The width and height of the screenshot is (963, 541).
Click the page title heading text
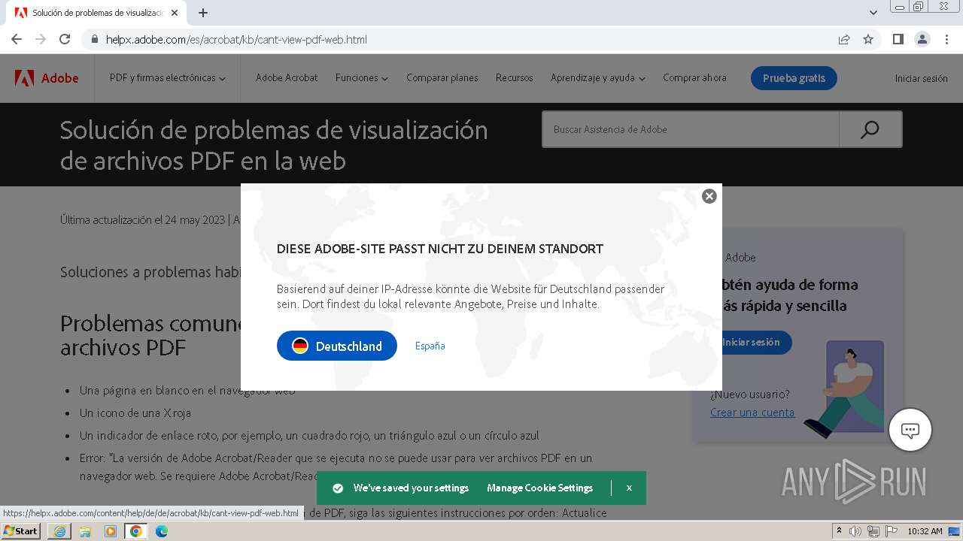[x=274, y=145]
